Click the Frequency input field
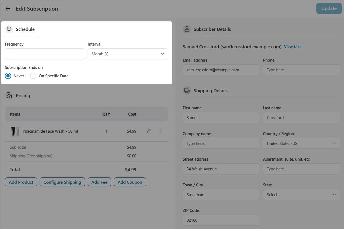 (45, 54)
